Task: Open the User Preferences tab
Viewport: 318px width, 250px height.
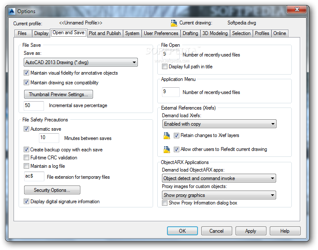Action: [x=161, y=33]
